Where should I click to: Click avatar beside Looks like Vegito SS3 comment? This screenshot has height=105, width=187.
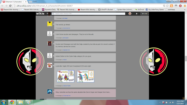50,65
